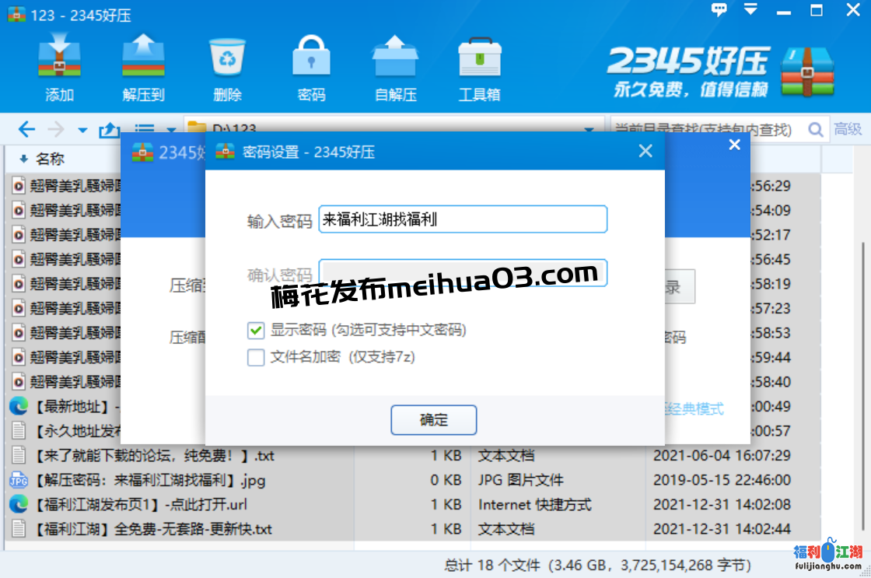Click the 2021-06-04 16:07:29 date cell

click(x=722, y=456)
